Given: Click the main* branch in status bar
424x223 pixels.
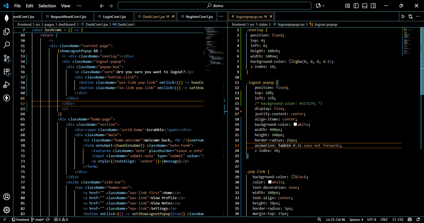Looking at the screenshot, I should tap(37, 219).
